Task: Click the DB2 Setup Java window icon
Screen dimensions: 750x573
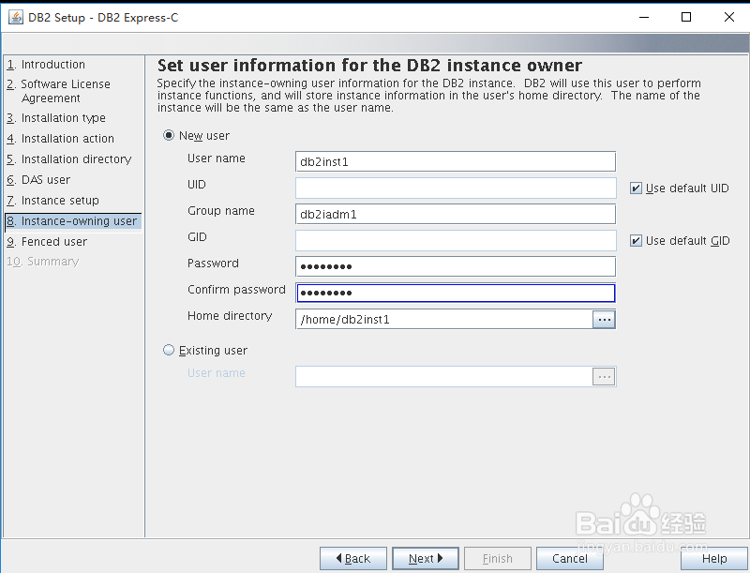Action: click(16, 18)
